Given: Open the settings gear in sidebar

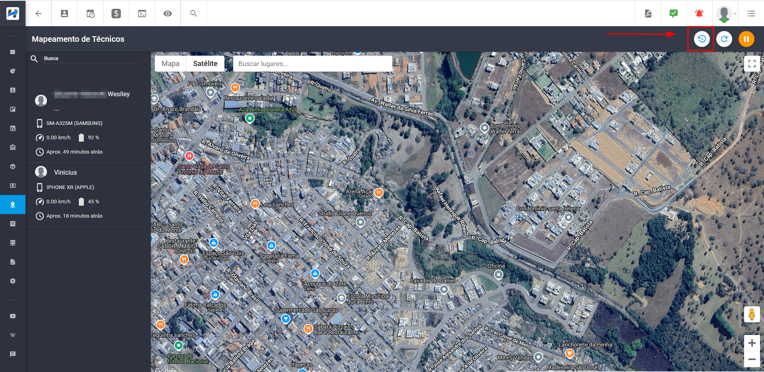Looking at the screenshot, I should pyautogui.click(x=13, y=281).
